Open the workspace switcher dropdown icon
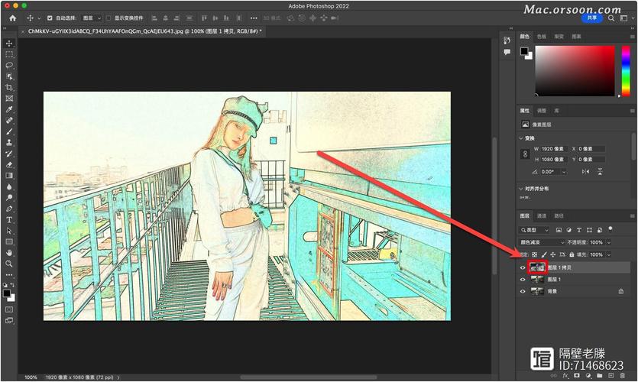The image size is (638, 382). 623,18
